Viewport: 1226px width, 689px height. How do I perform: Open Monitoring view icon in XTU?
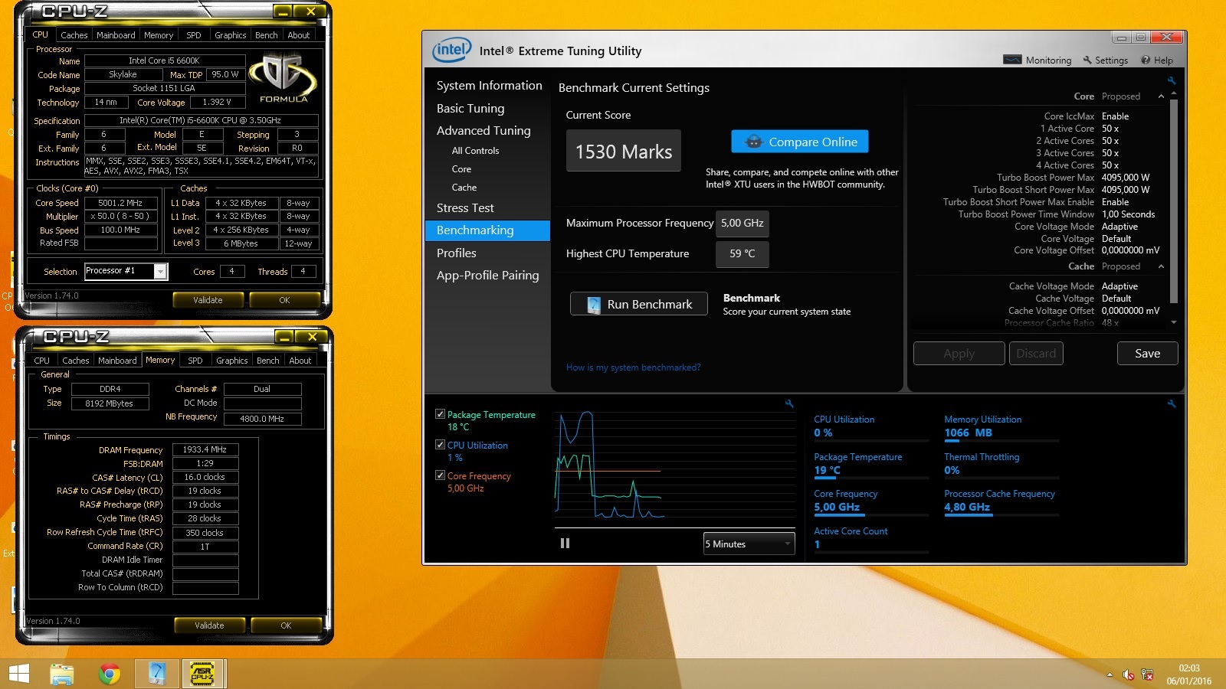tap(1012, 60)
